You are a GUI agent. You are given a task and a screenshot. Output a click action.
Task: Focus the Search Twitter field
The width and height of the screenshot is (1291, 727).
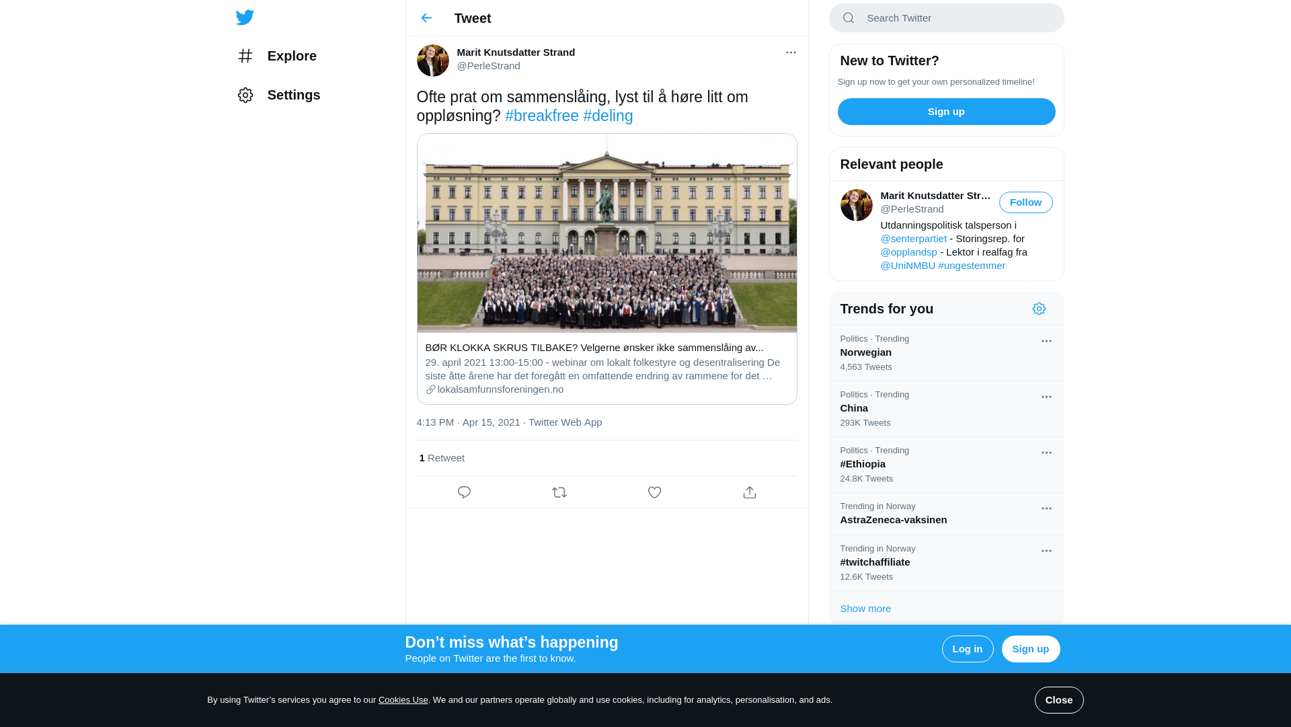[946, 18]
